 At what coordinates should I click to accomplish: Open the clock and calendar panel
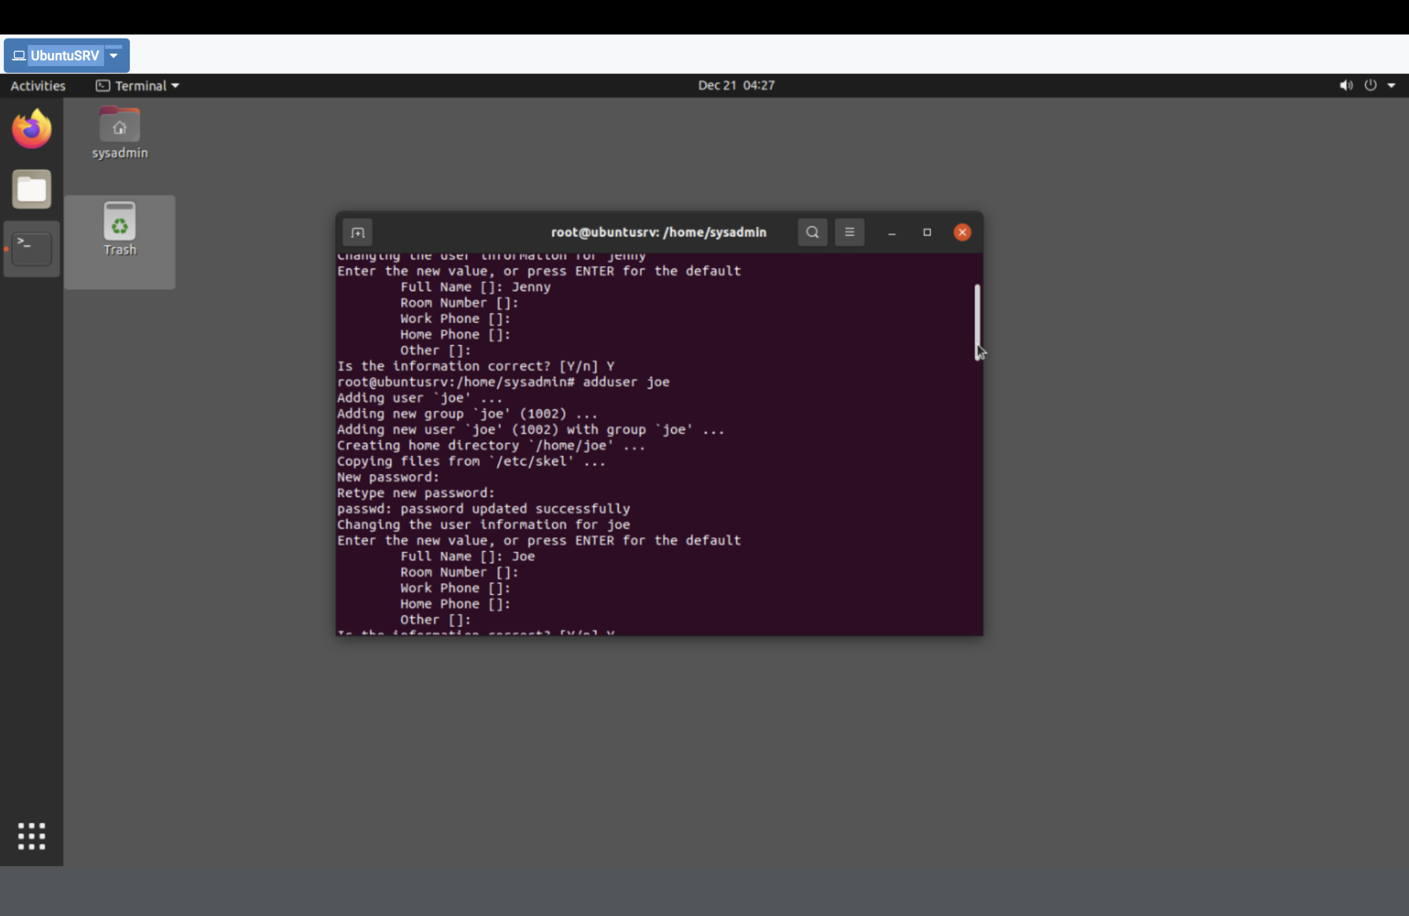pos(736,85)
